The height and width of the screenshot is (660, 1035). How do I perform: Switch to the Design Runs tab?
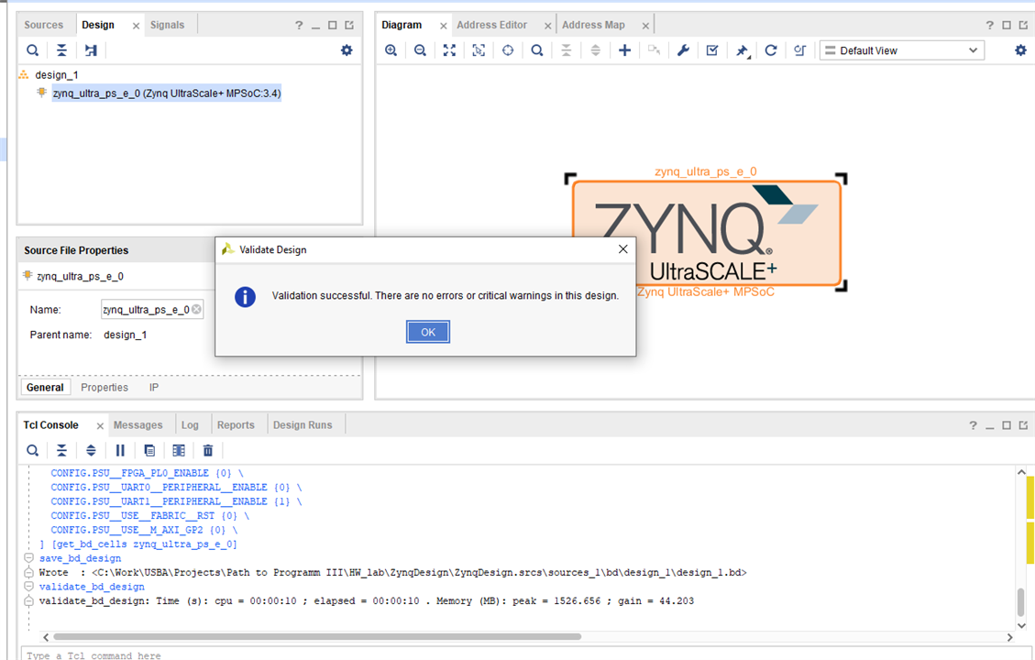[x=303, y=425]
